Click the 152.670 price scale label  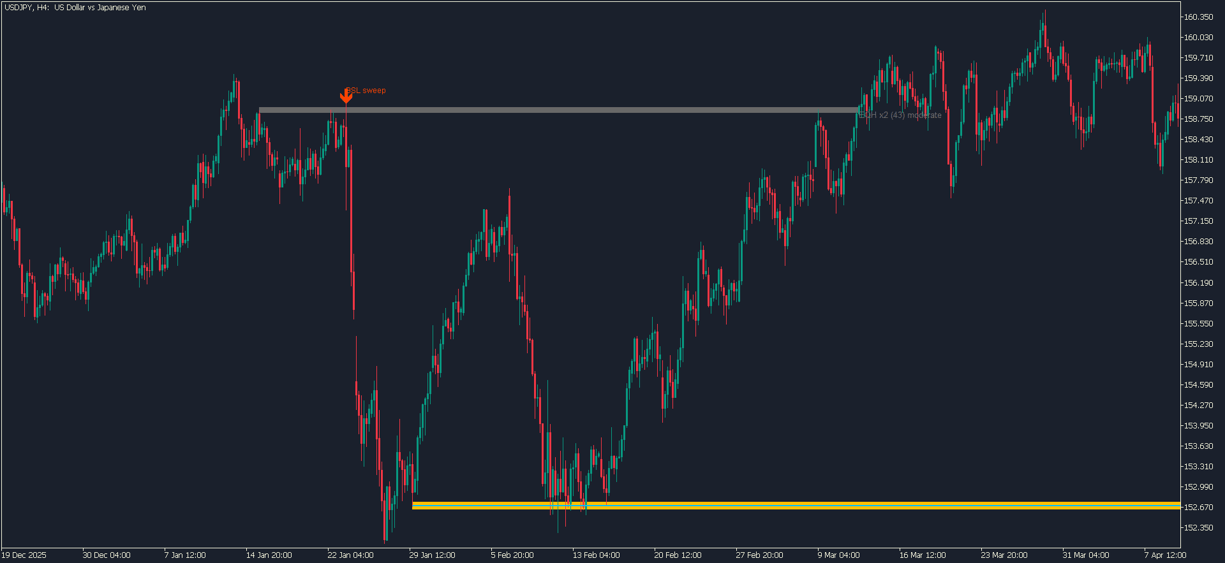coord(1198,508)
